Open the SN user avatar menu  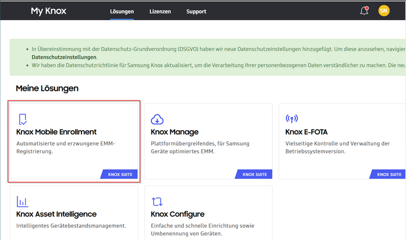click(x=384, y=11)
